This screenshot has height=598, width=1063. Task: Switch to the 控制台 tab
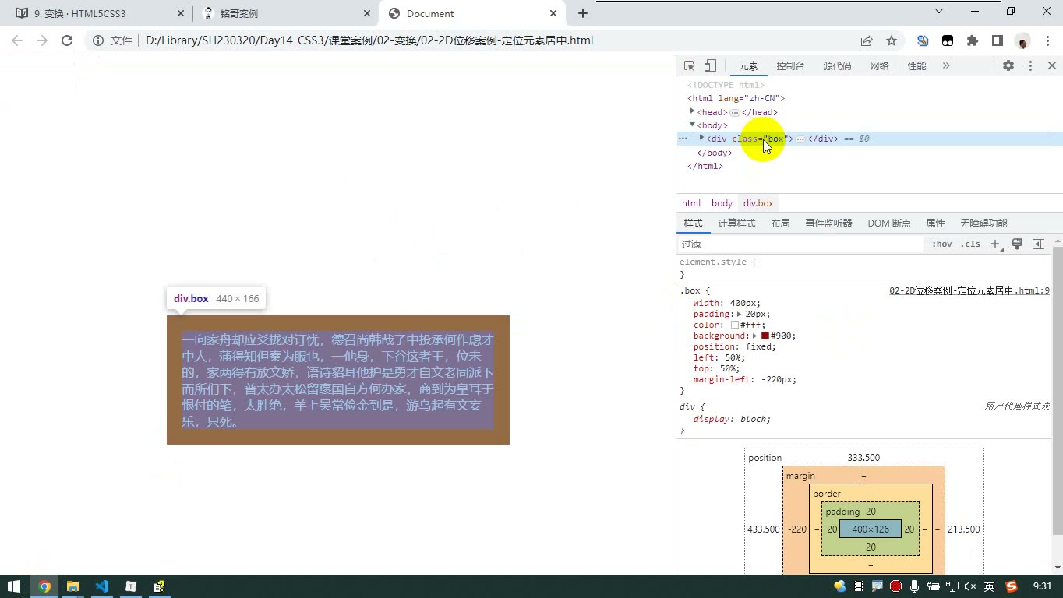pyautogui.click(x=790, y=66)
